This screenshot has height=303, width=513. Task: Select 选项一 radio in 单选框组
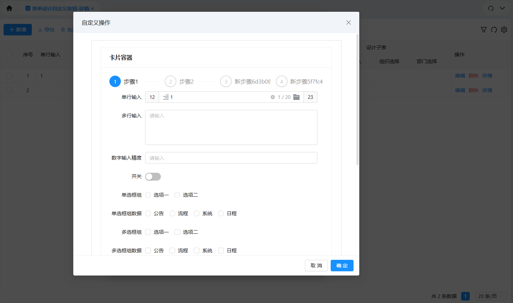click(x=148, y=195)
